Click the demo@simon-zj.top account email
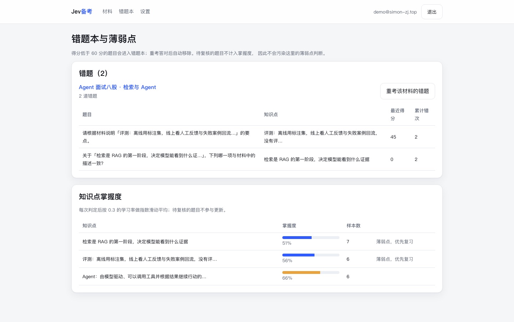Image resolution: width=514 pixels, height=322 pixels. (x=395, y=12)
